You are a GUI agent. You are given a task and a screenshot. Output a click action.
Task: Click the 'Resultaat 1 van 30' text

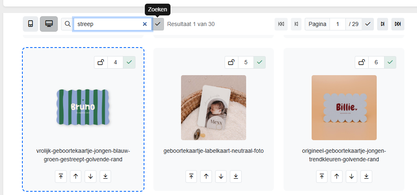[x=191, y=24]
